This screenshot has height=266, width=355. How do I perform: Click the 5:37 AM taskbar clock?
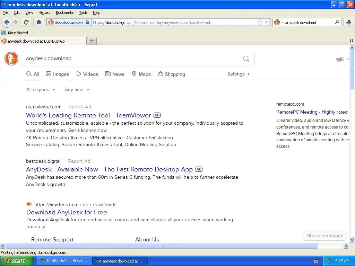coord(342,261)
